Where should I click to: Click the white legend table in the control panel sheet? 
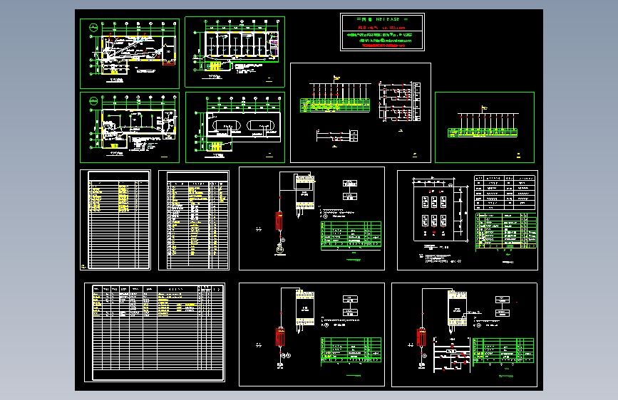click(505, 193)
